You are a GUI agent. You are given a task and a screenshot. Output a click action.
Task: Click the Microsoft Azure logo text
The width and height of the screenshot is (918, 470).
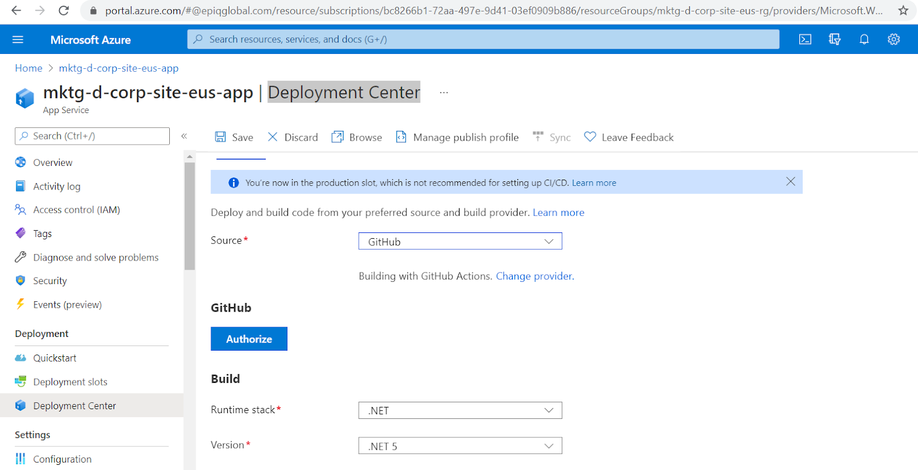click(x=91, y=40)
